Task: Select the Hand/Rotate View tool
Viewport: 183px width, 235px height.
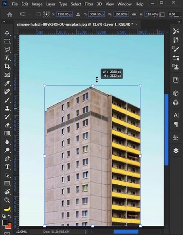Action: pos(7,192)
